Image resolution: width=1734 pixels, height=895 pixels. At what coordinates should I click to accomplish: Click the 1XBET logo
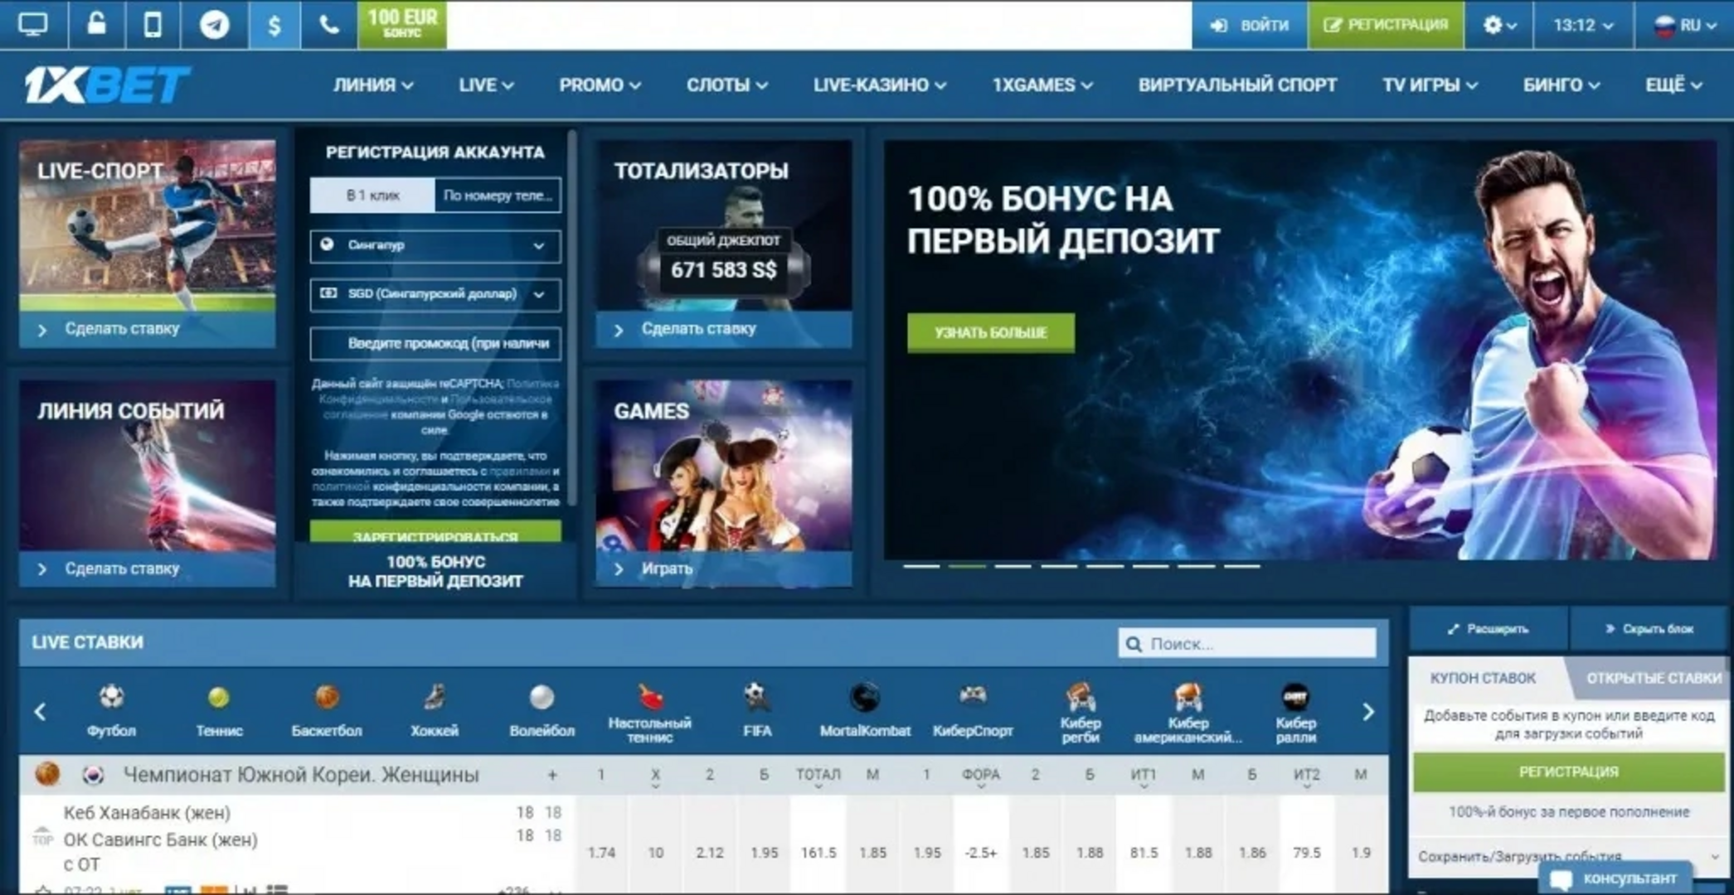click(107, 85)
